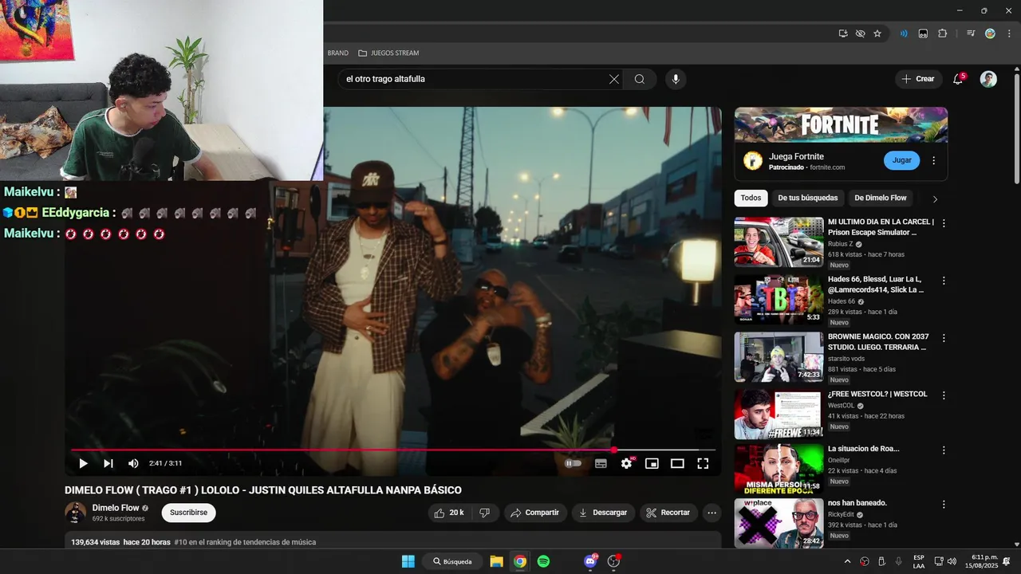Viewport: 1021px width, 574px height.
Task: Open more actions menu beside Recortar
Action: [x=712, y=513]
